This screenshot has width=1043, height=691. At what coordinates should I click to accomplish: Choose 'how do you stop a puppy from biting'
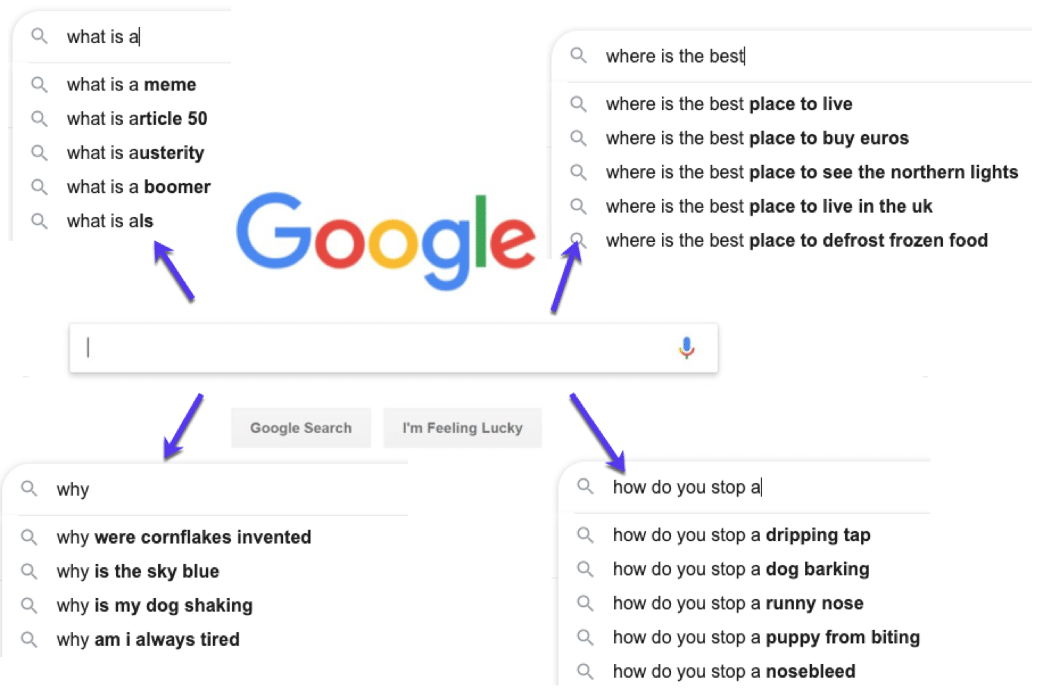766,637
